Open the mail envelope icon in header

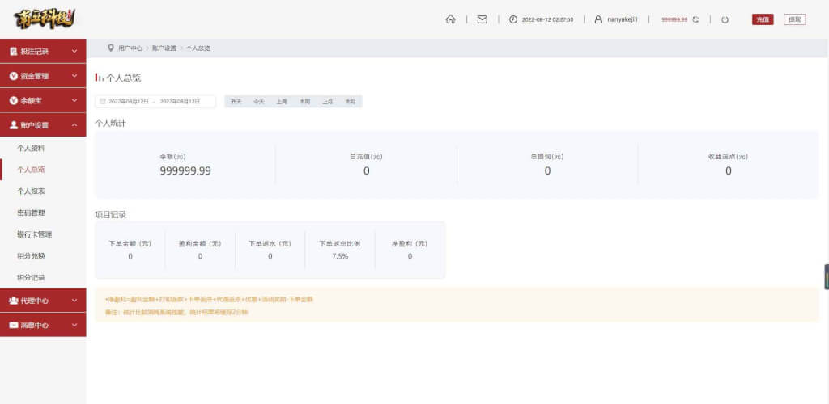(x=483, y=19)
